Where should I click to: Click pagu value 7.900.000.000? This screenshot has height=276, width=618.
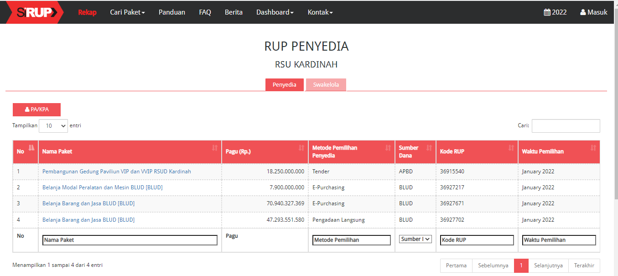287,187
